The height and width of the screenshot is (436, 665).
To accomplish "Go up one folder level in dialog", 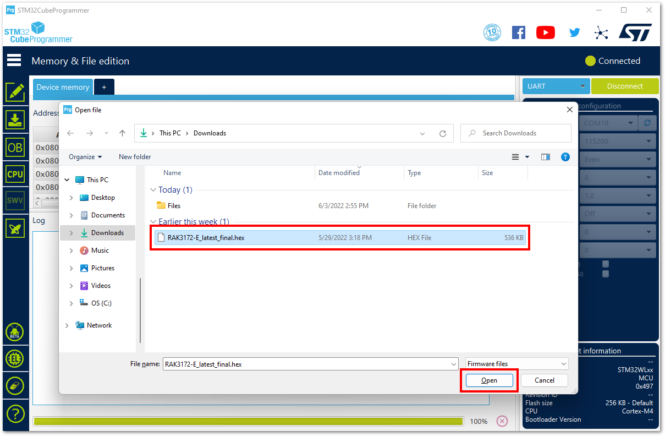I will point(122,133).
